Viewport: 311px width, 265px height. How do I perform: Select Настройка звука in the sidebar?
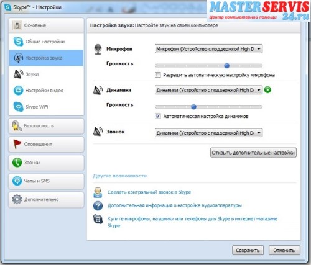click(46, 58)
